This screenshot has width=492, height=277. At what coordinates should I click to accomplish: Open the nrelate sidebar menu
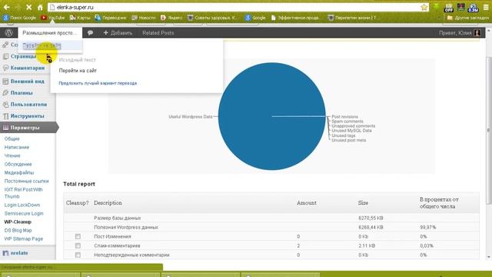click(19, 253)
